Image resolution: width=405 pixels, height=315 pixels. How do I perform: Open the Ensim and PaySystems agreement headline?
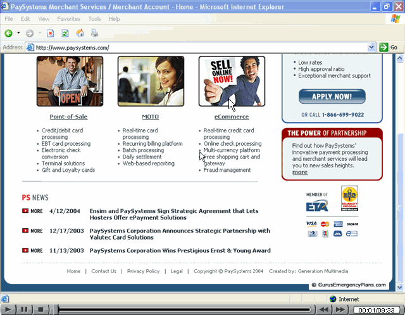[174, 214]
